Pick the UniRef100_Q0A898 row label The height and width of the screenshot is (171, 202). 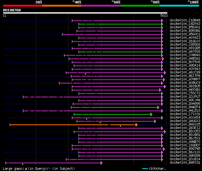pos(185,104)
